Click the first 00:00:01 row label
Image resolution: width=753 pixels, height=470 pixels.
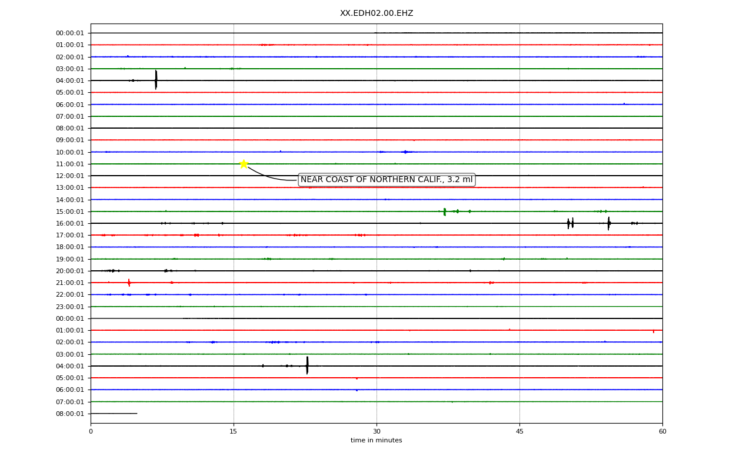pos(70,33)
